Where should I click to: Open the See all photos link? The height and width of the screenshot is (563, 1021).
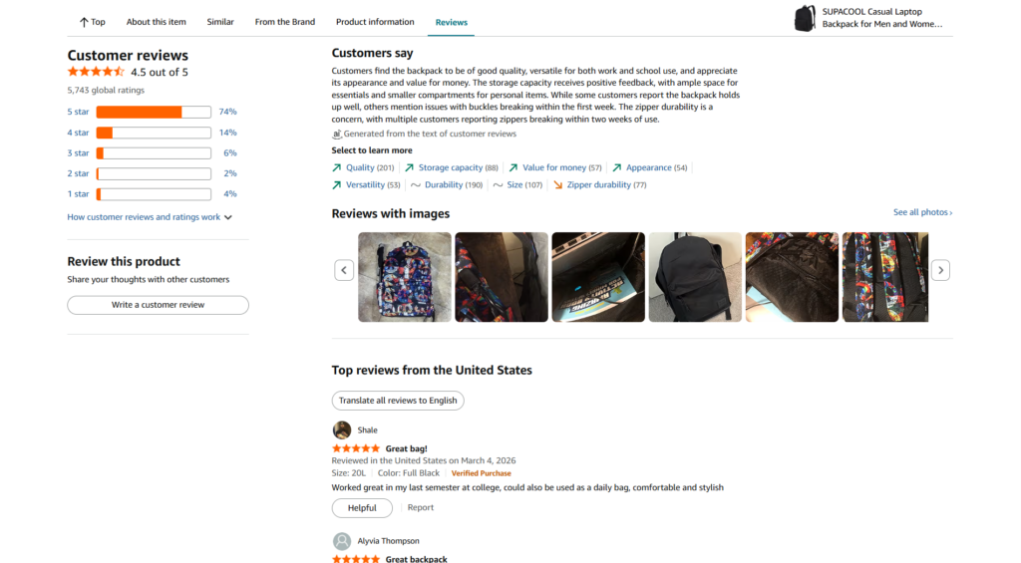tap(922, 212)
